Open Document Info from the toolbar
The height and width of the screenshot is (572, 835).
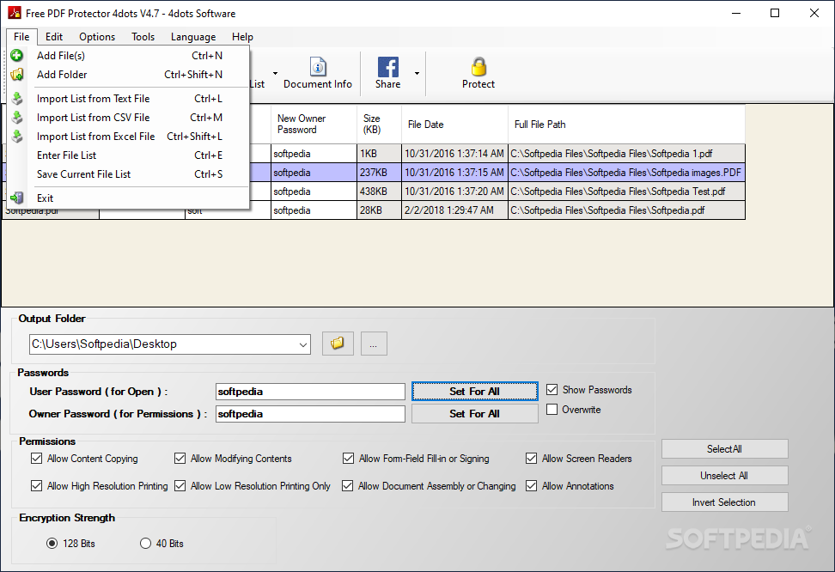tap(318, 73)
